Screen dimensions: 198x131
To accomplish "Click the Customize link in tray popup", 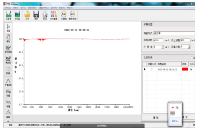I will point(174,120).
